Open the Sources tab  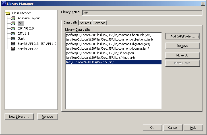click(85, 23)
